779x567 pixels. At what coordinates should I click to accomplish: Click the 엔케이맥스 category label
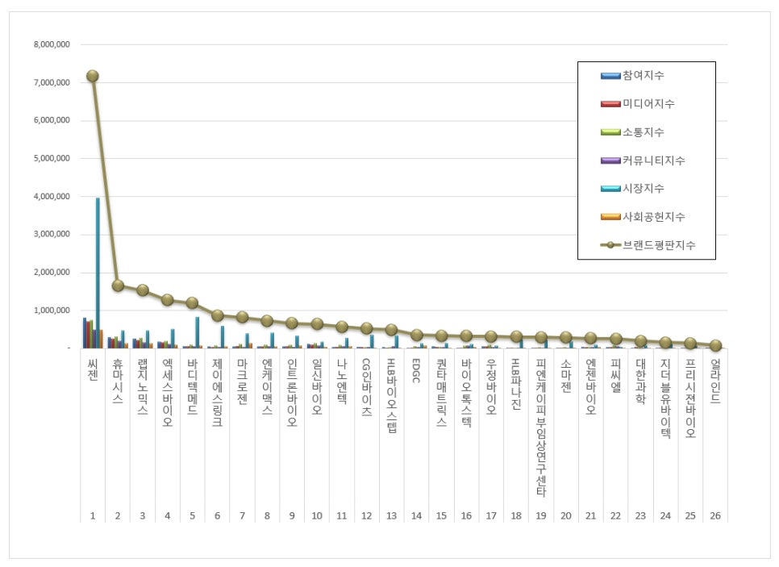pyautogui.click(x=267, y=386)
